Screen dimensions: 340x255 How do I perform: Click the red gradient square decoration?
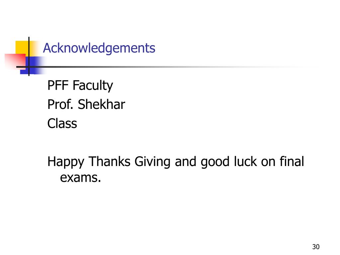(x=15, y=61)
